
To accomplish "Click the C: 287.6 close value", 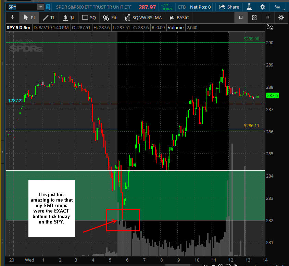I will pyautogui.click(x=141, y=28).
